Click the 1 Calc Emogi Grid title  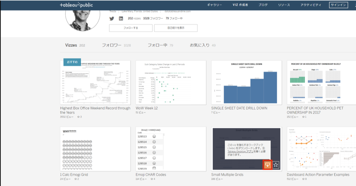74,175
